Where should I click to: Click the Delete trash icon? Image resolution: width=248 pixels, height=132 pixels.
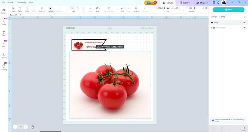click(x=244, y=128)
